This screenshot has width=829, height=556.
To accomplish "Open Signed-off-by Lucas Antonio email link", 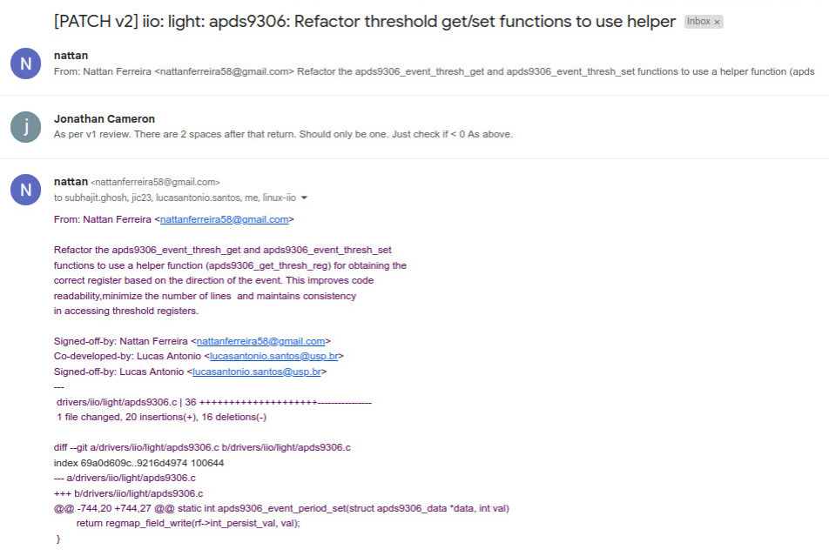I will coord(257,372).
